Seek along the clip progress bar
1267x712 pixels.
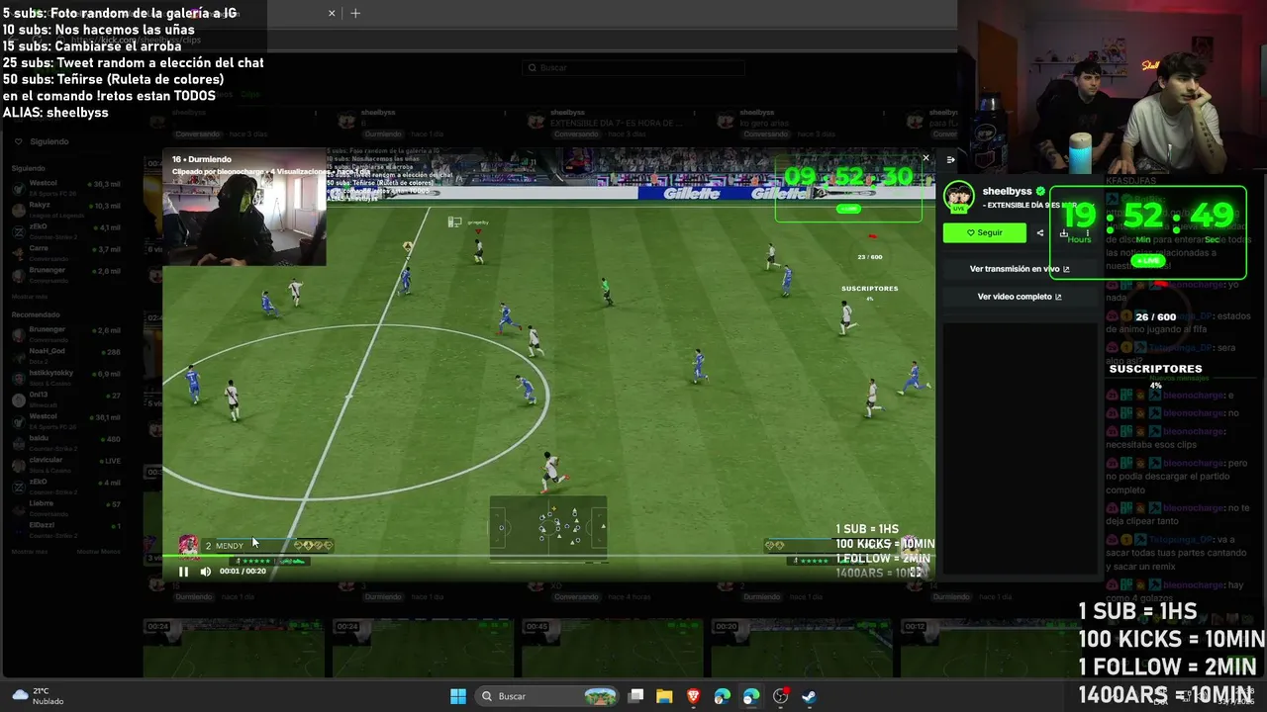tap(548, 557)
